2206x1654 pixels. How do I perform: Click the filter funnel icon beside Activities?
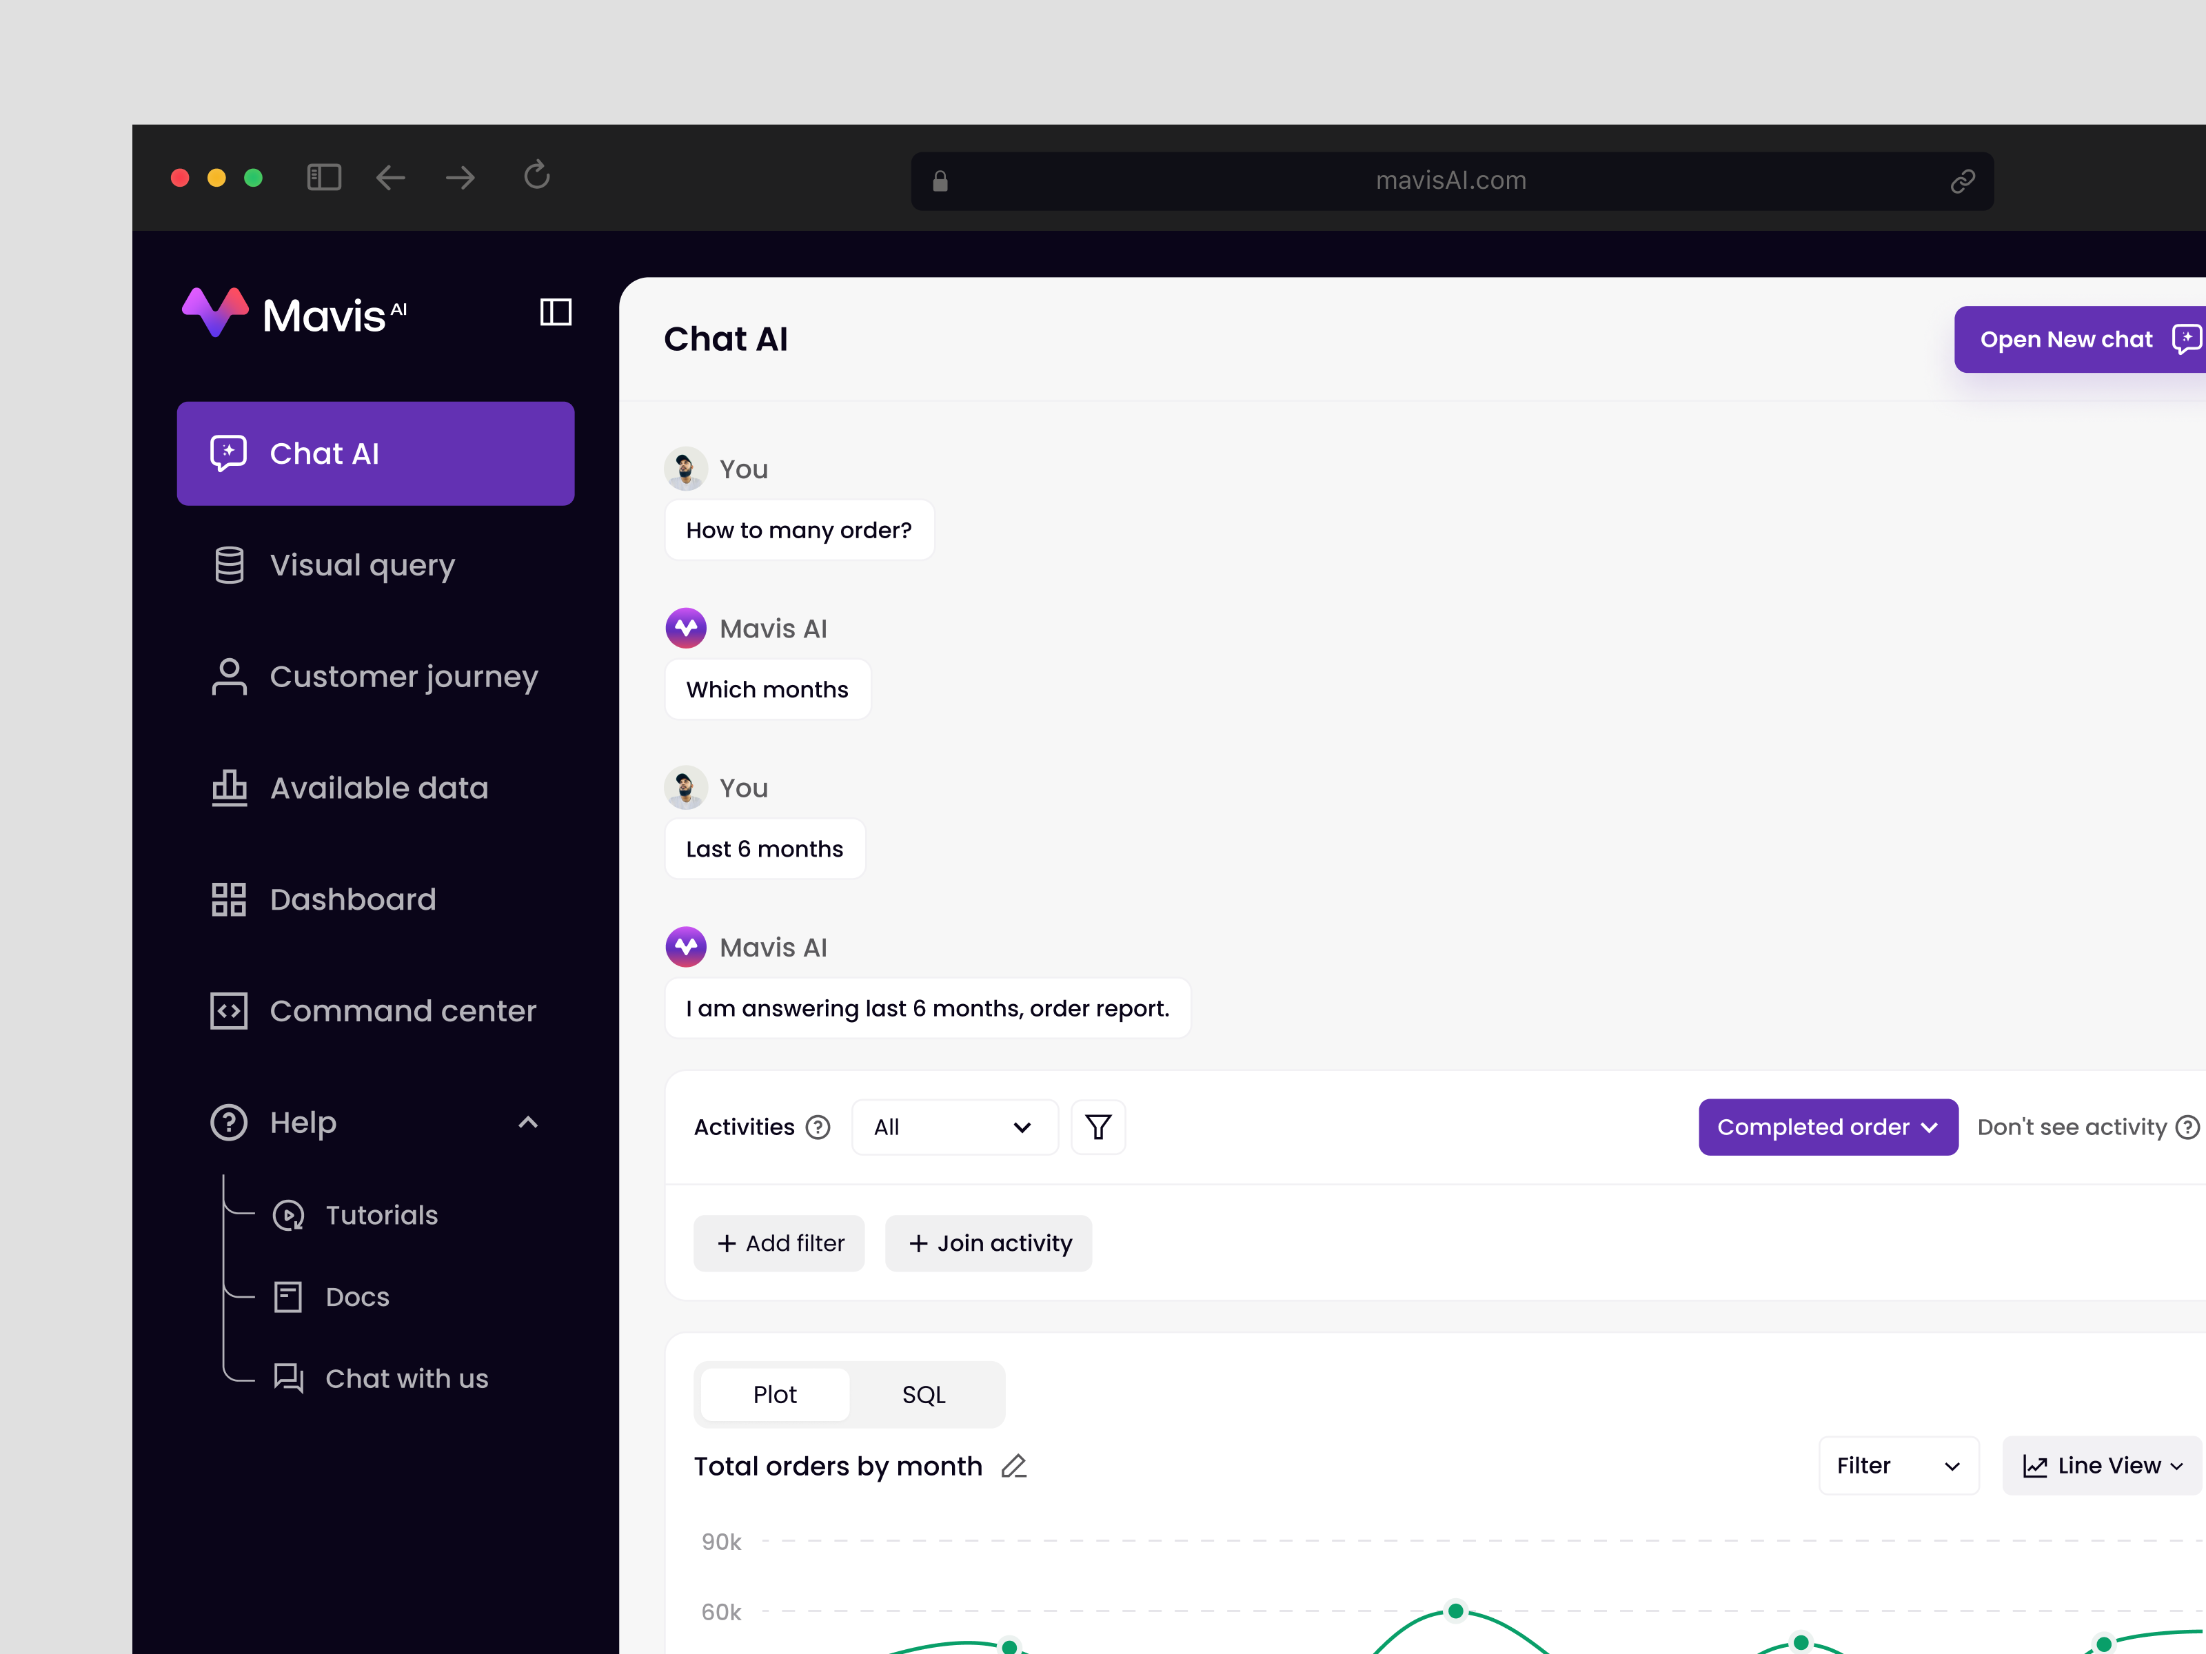[x=1098, y=1127]
